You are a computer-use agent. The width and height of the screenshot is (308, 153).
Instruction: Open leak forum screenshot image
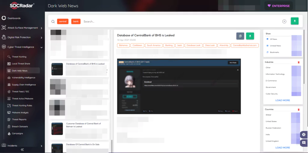pos(179,86)
